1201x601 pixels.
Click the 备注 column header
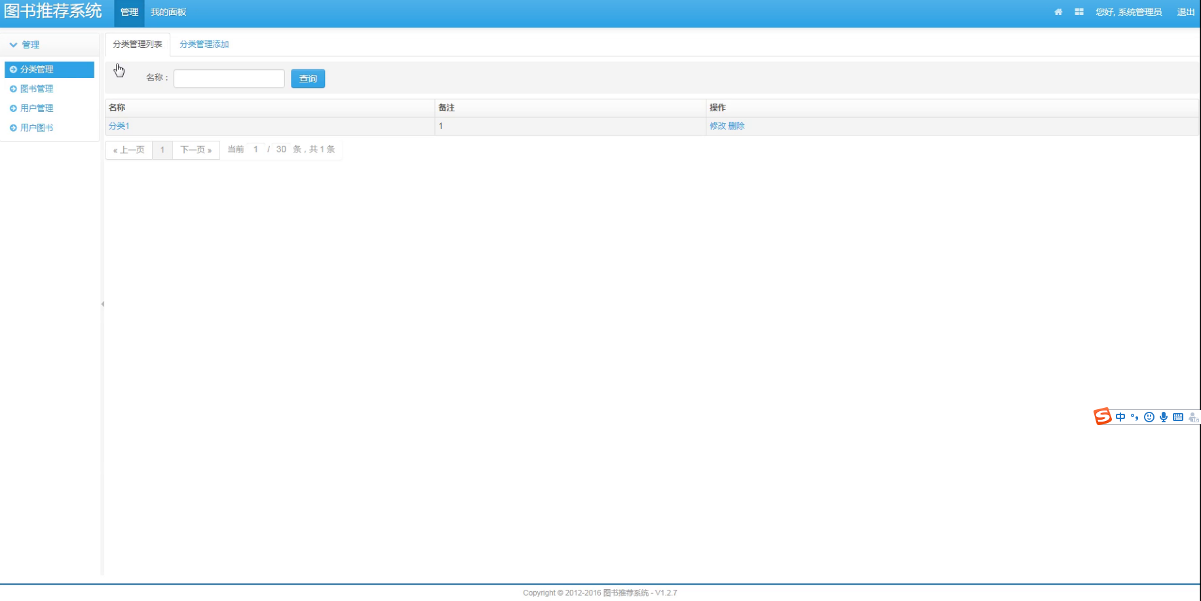coord(570,107)
